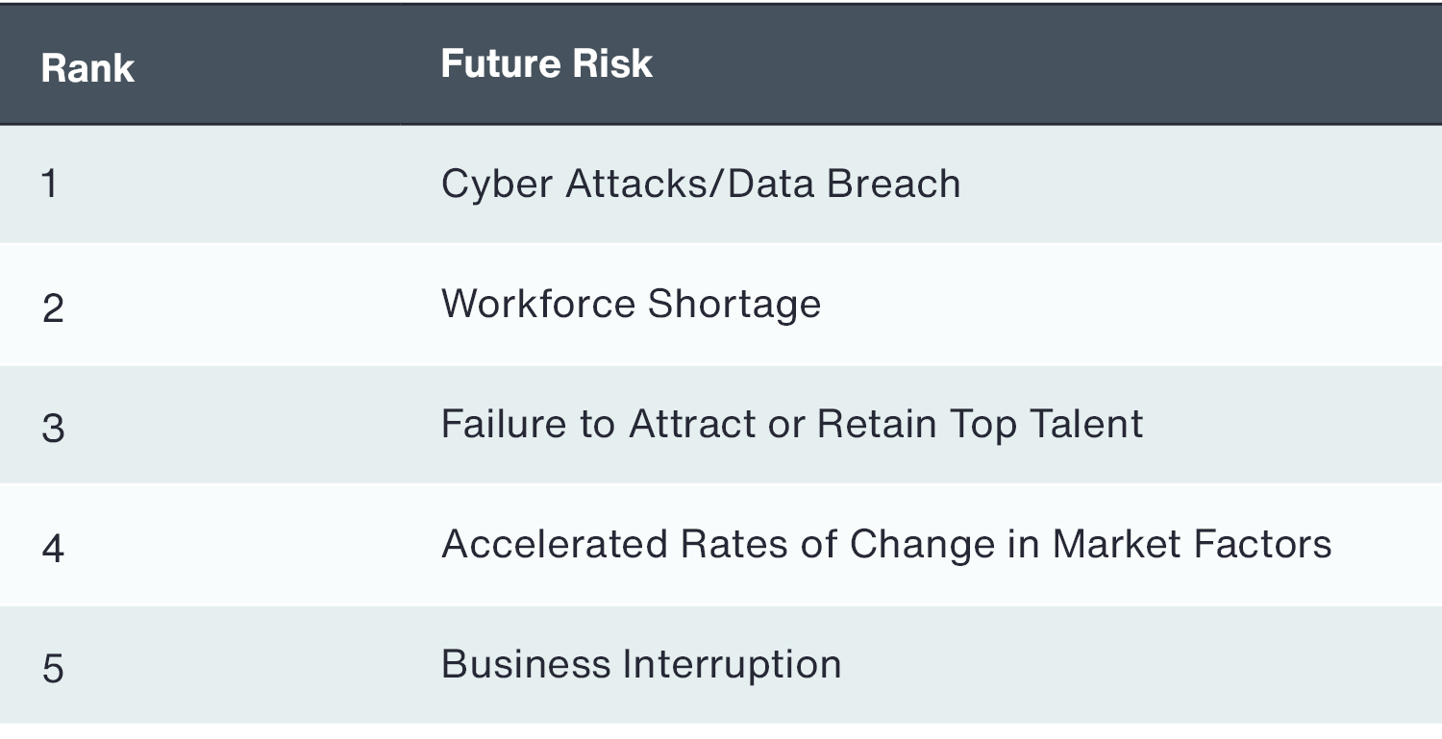Click the word Business in row five

525,665
